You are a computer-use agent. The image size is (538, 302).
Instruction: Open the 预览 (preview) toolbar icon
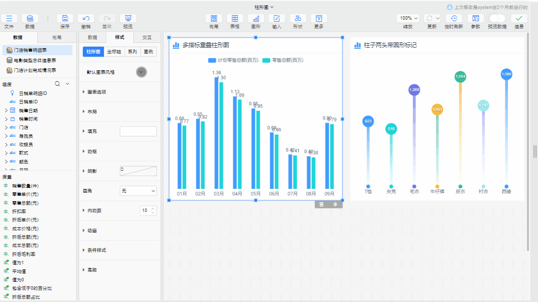click(127, 18)
